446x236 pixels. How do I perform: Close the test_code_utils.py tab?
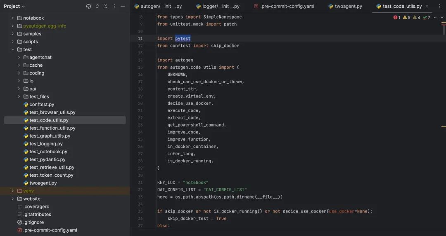[427, 6]
